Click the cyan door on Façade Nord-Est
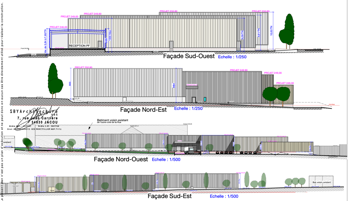 pyautogui.click(x=205, y=99)
